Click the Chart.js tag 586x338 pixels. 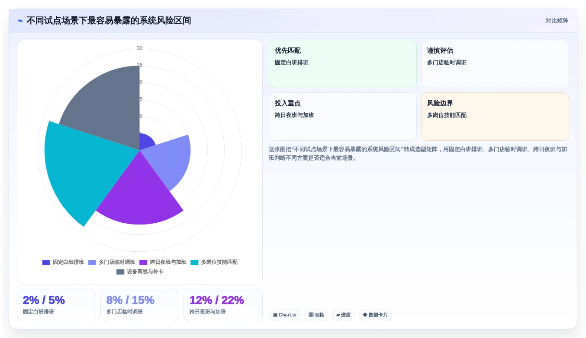pos(285,315)
